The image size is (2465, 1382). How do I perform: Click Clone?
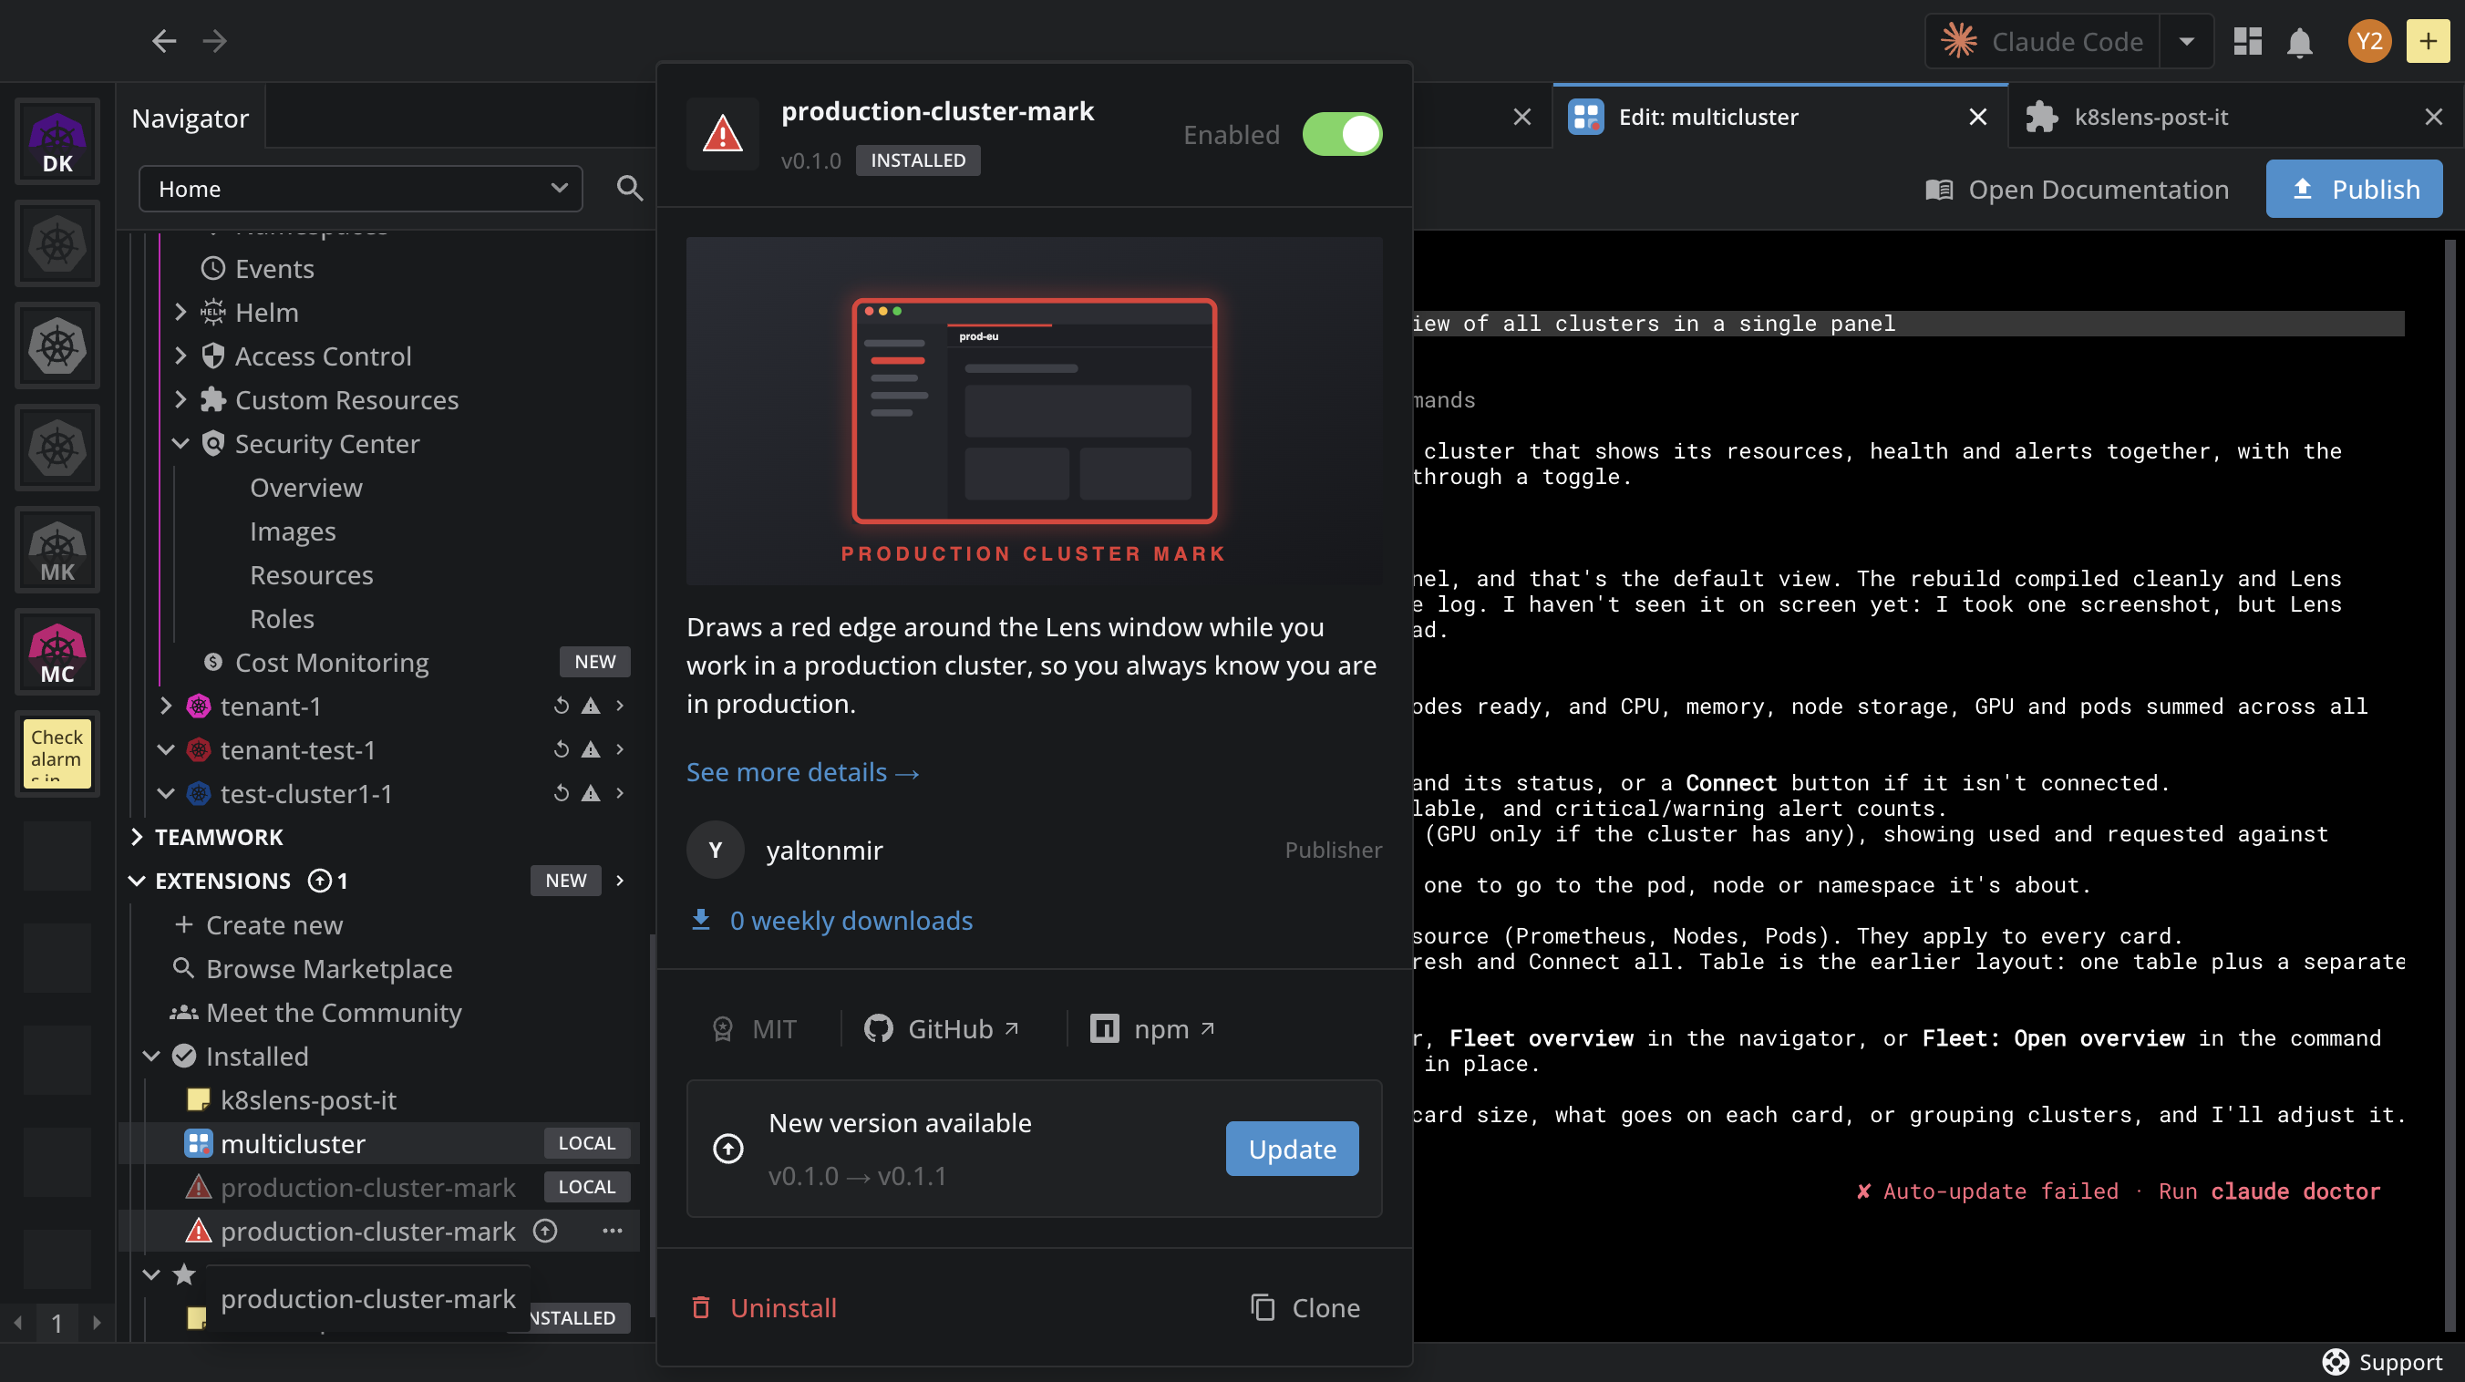coord(1305,1307)
